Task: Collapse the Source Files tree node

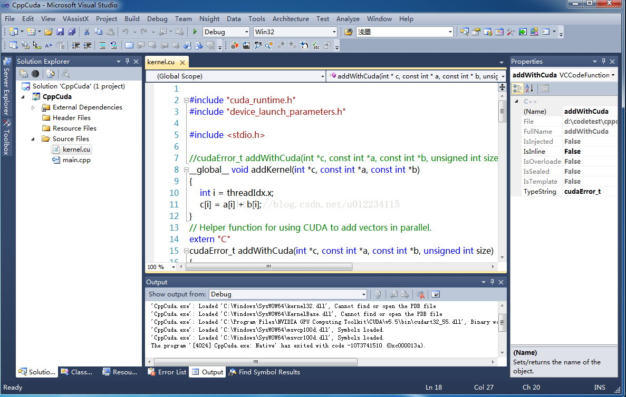Action: click(33, 139)
